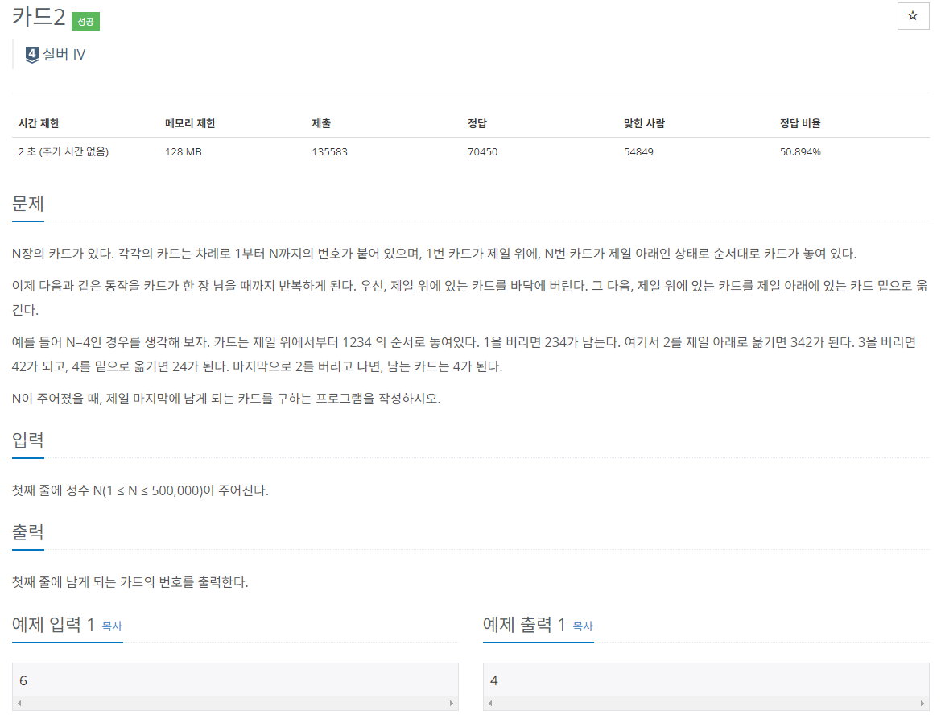This screenshot has width=941, height=719.
Task: Click the 정답 column header
Action: [477, 123]
